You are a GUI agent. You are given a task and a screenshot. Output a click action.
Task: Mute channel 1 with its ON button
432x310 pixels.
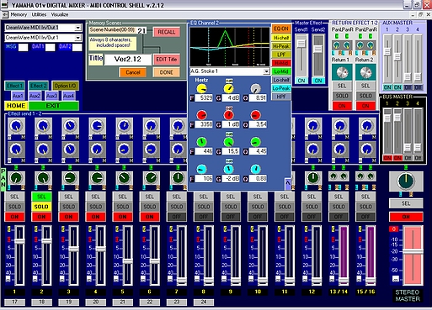pyautogui.click(x=14, y=217)
